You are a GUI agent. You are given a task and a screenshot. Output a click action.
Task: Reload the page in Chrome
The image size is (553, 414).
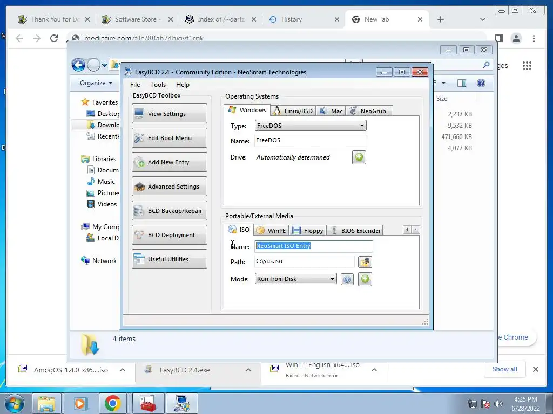(x=54, y=38)
